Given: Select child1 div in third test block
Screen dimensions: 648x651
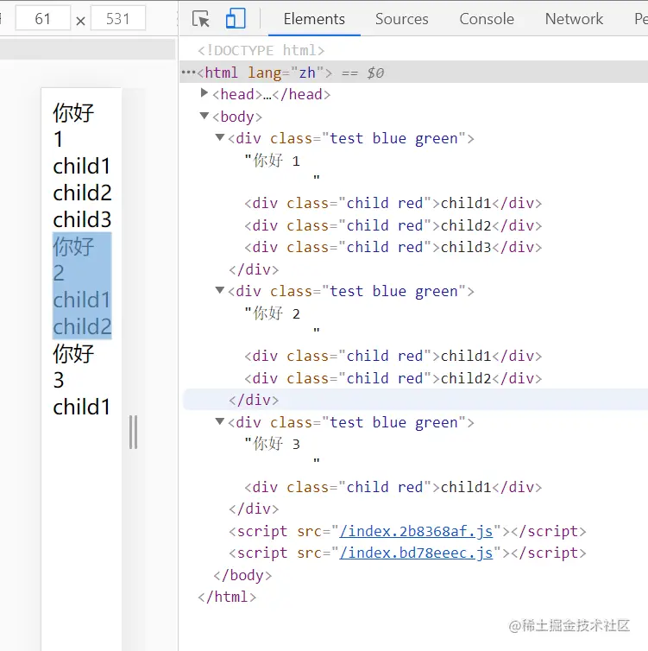Looking at the screenshot, I should pos(393,488).
